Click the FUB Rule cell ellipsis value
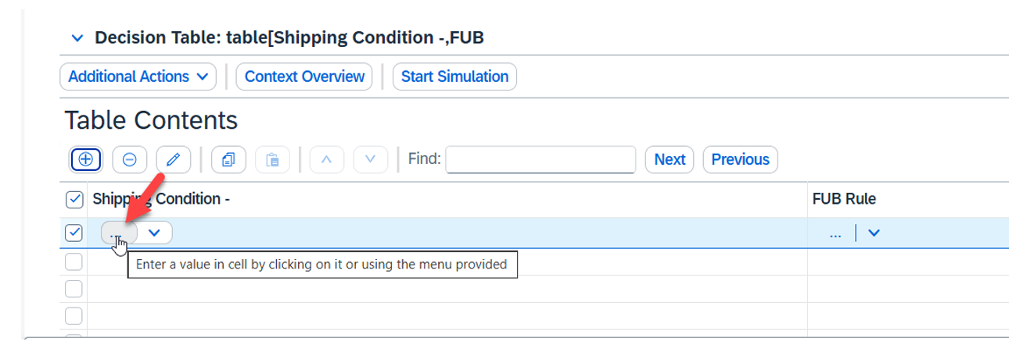The width and height of the screenshot is (1009, 352). [x=835, y=233]
